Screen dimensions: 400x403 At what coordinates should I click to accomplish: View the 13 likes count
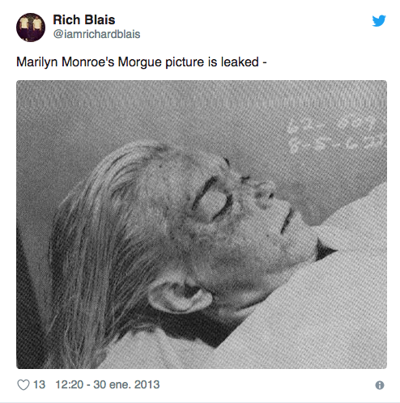point(39,384)
